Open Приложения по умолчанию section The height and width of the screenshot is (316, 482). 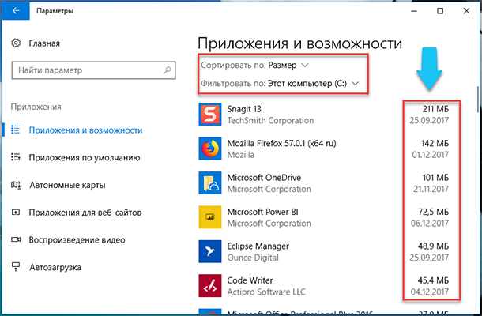[x=85, y=158]
